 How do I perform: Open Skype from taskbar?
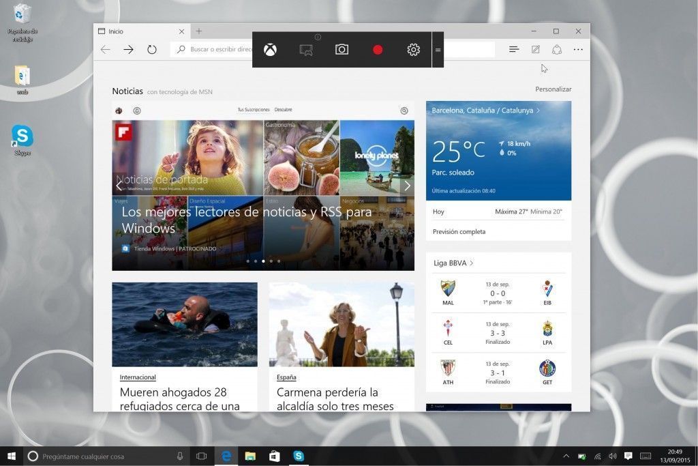click(x=299, y=456)
